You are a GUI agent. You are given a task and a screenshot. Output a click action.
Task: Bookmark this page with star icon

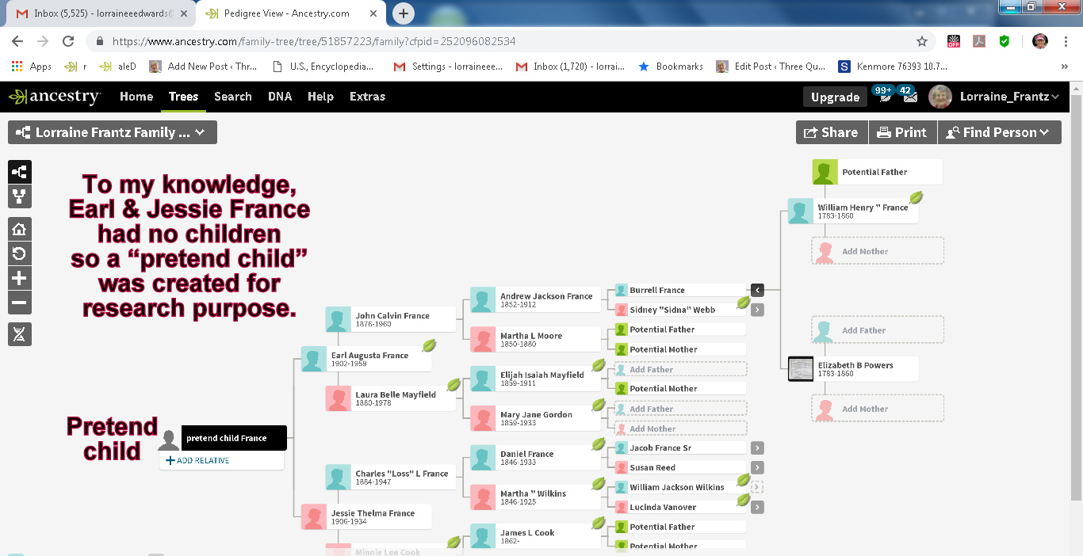tap(922, 41)
